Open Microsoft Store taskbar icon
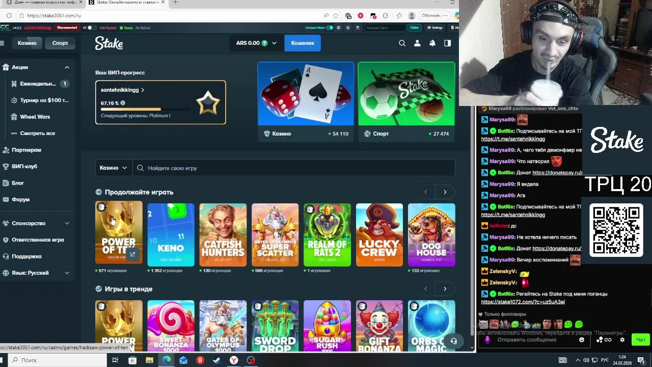Screen dimensions: 652x367 132,360
